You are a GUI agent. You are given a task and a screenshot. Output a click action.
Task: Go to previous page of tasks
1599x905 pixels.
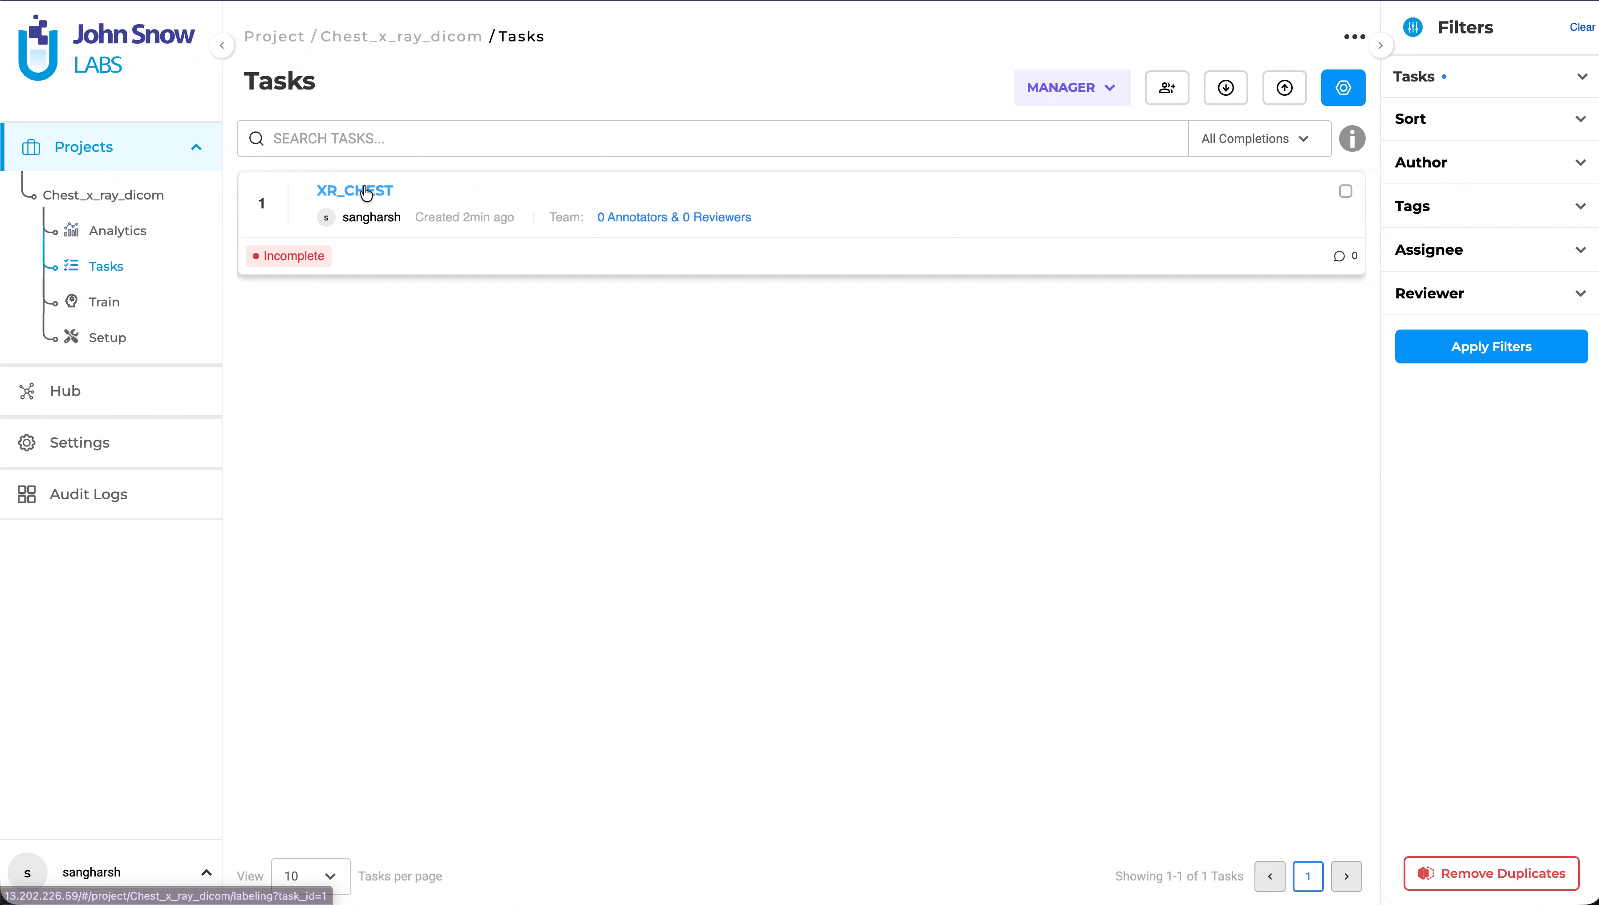tap(1269, 876)
